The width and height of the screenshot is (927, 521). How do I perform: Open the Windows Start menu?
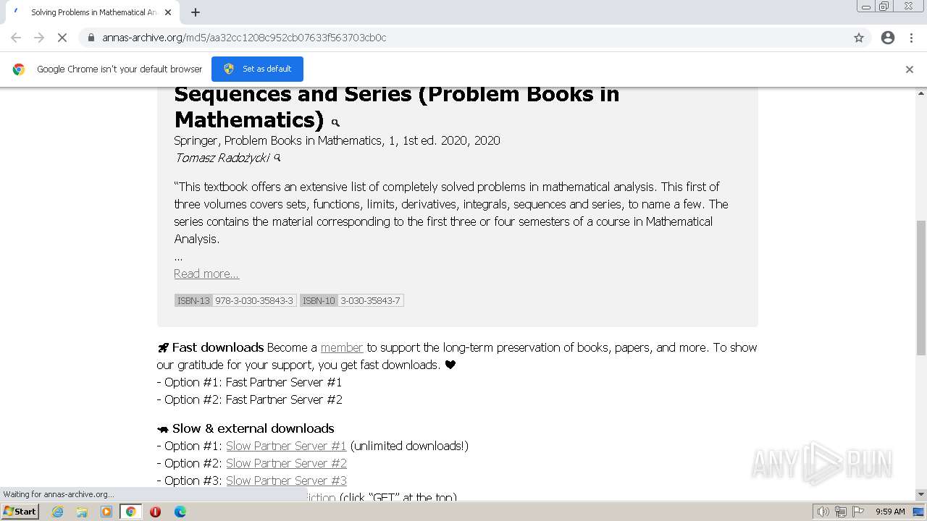20,512
